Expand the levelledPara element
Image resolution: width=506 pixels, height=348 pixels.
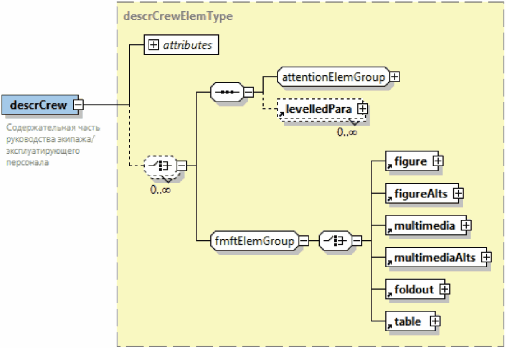pos(363,108)
